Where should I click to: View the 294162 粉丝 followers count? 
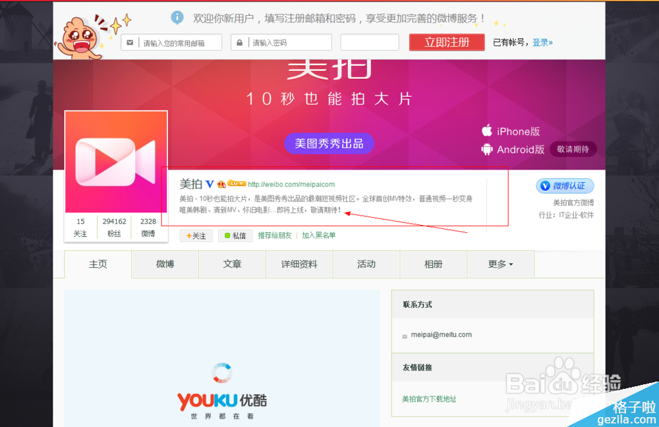coord(114,228)
